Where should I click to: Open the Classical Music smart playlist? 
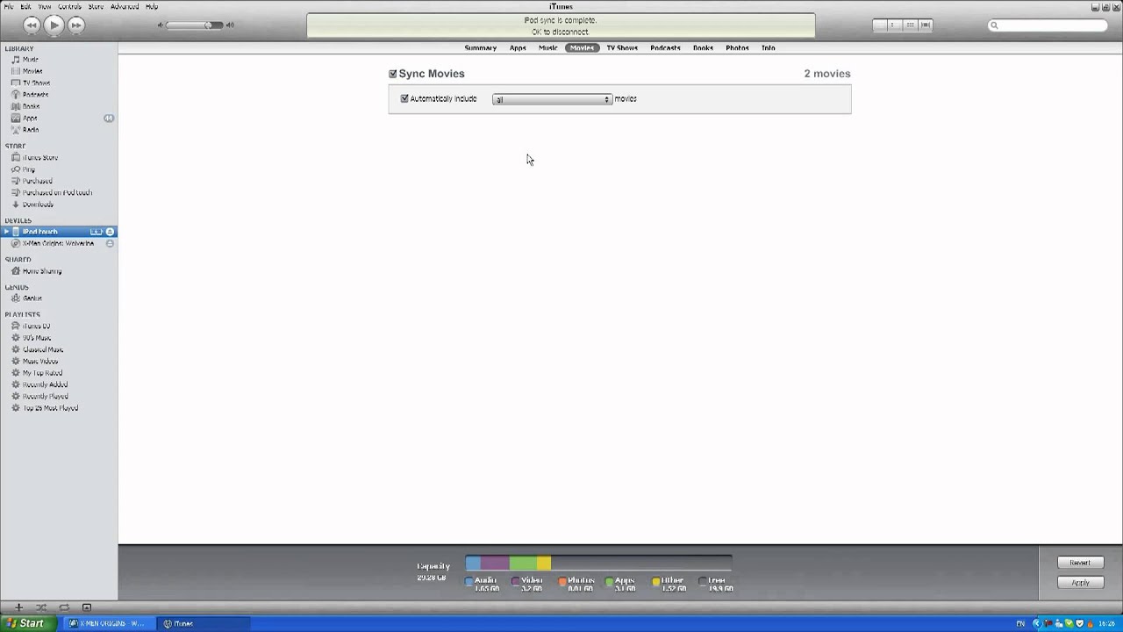[42, 349]
